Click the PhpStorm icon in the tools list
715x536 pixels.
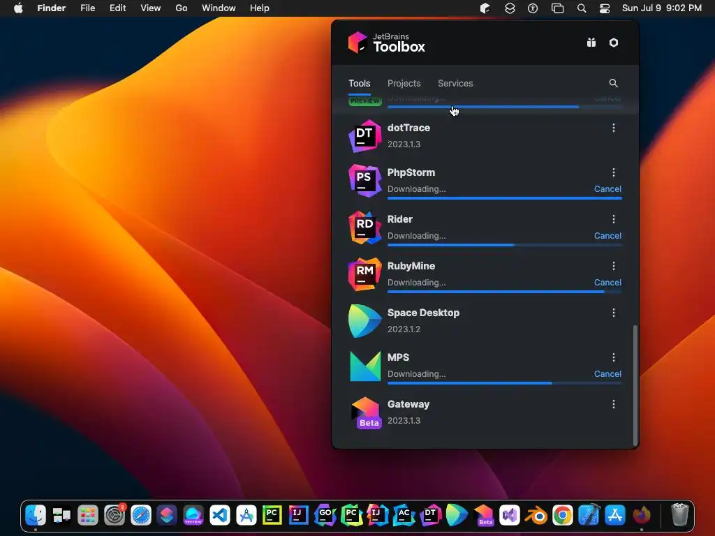coord(364,181)
